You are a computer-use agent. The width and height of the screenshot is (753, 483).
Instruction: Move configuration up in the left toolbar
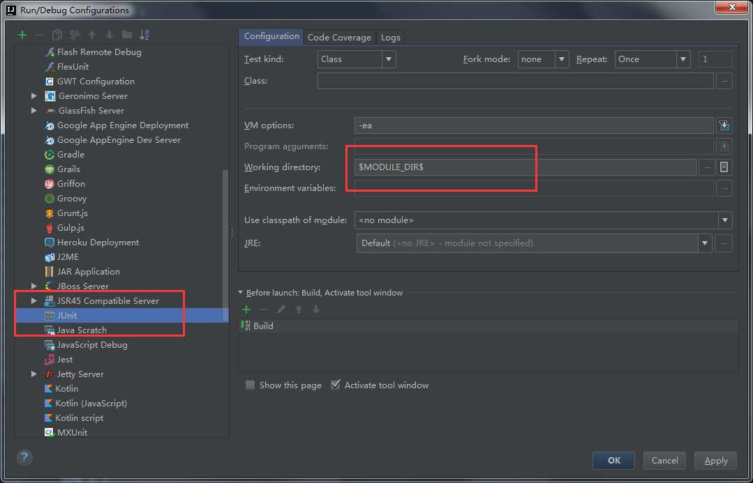click(92, 35)
